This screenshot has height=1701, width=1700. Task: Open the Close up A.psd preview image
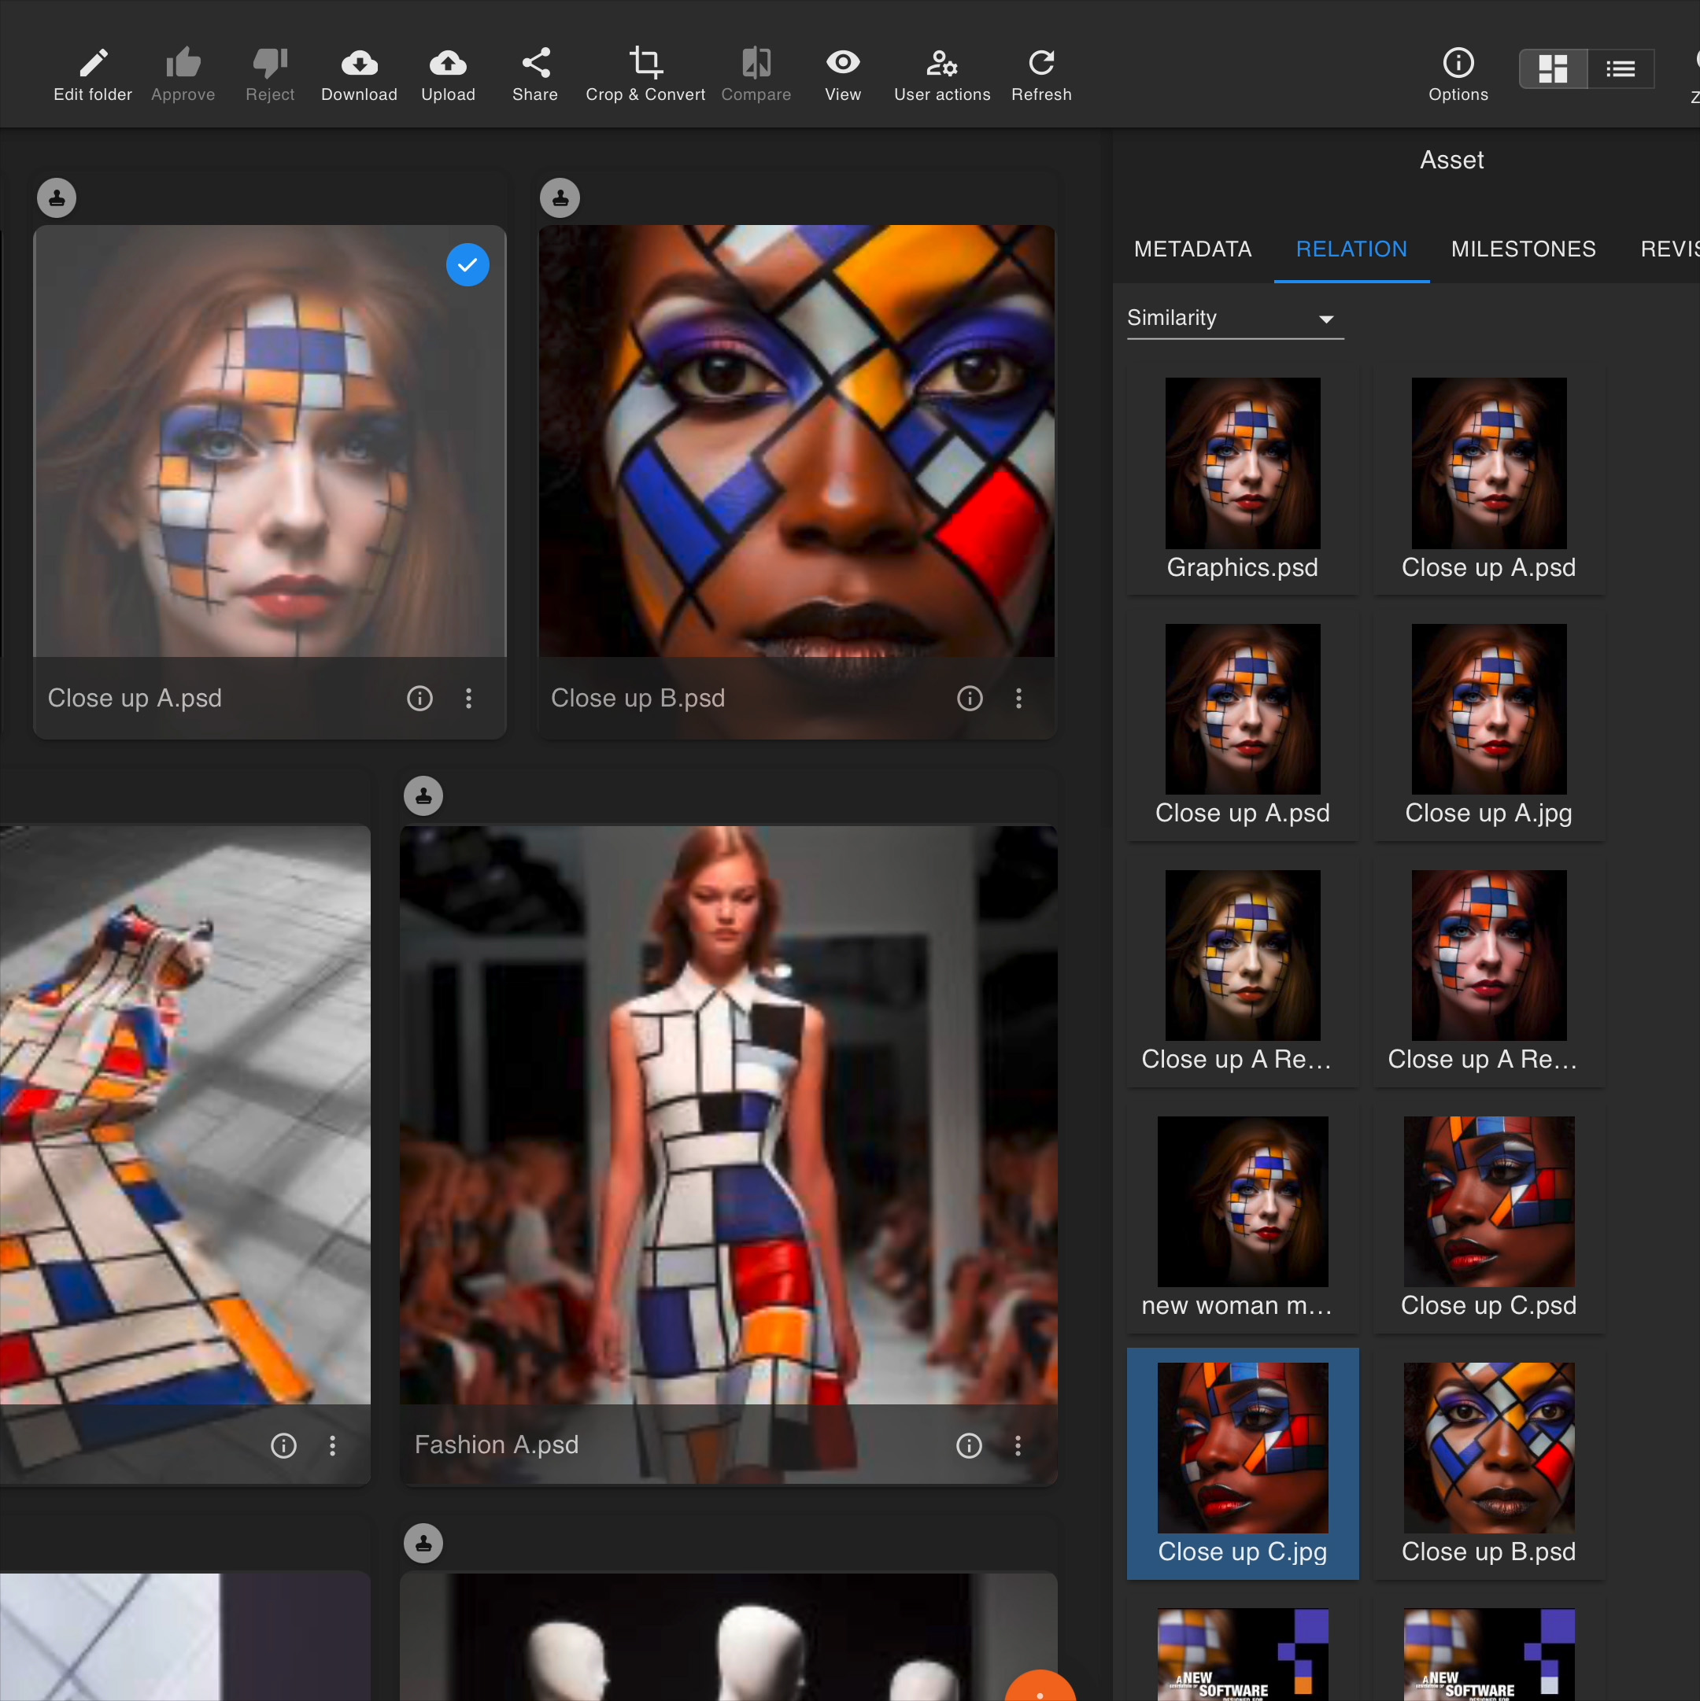(269, 441)
